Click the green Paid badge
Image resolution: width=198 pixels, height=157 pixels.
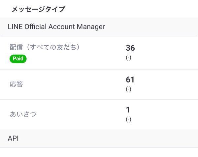(x=18, y=59)
